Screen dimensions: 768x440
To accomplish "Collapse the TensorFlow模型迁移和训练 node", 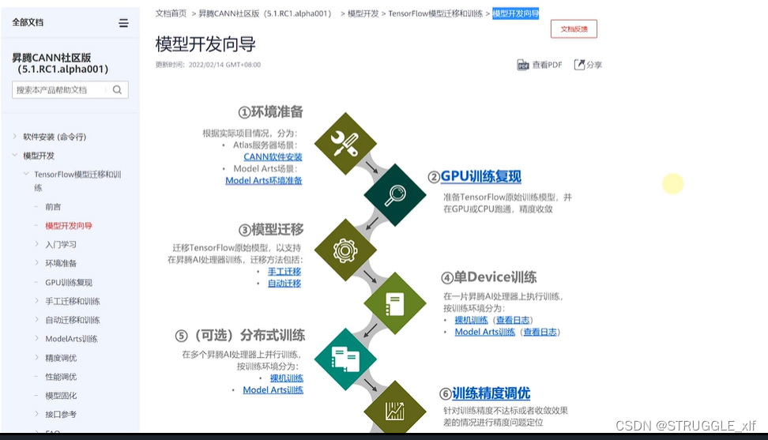I will (x=26, y=174).
